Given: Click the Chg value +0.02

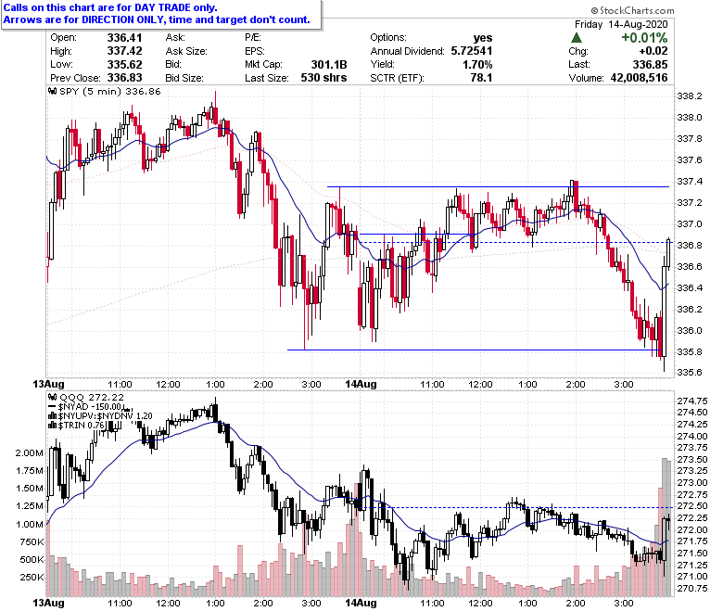Looking at the screenshot, I should 653,51.
